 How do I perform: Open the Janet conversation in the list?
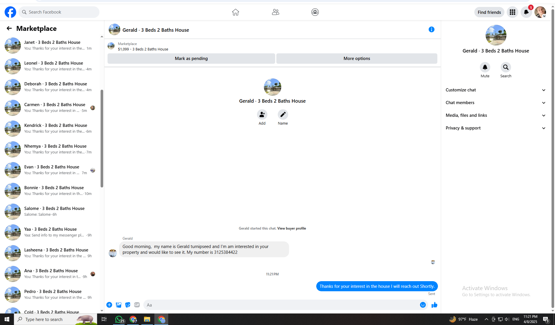[x=52, y=45]
